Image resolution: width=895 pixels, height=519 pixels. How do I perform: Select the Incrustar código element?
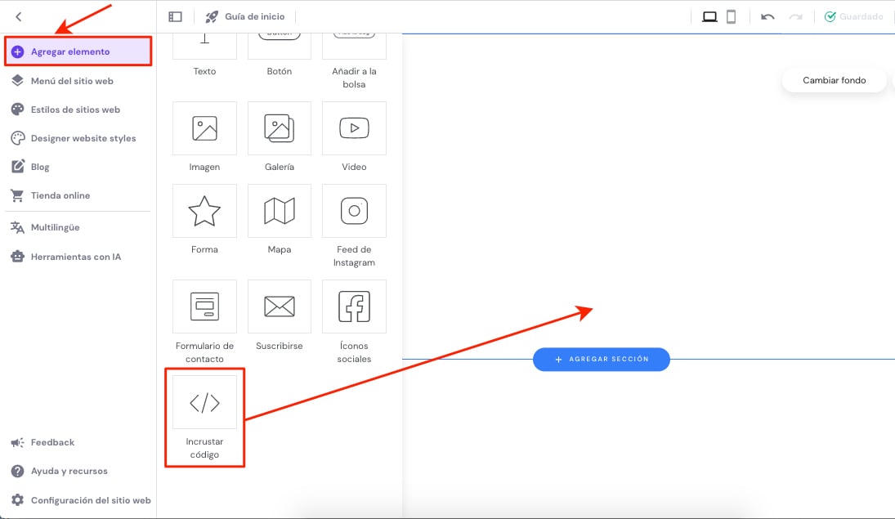(204, 403)
